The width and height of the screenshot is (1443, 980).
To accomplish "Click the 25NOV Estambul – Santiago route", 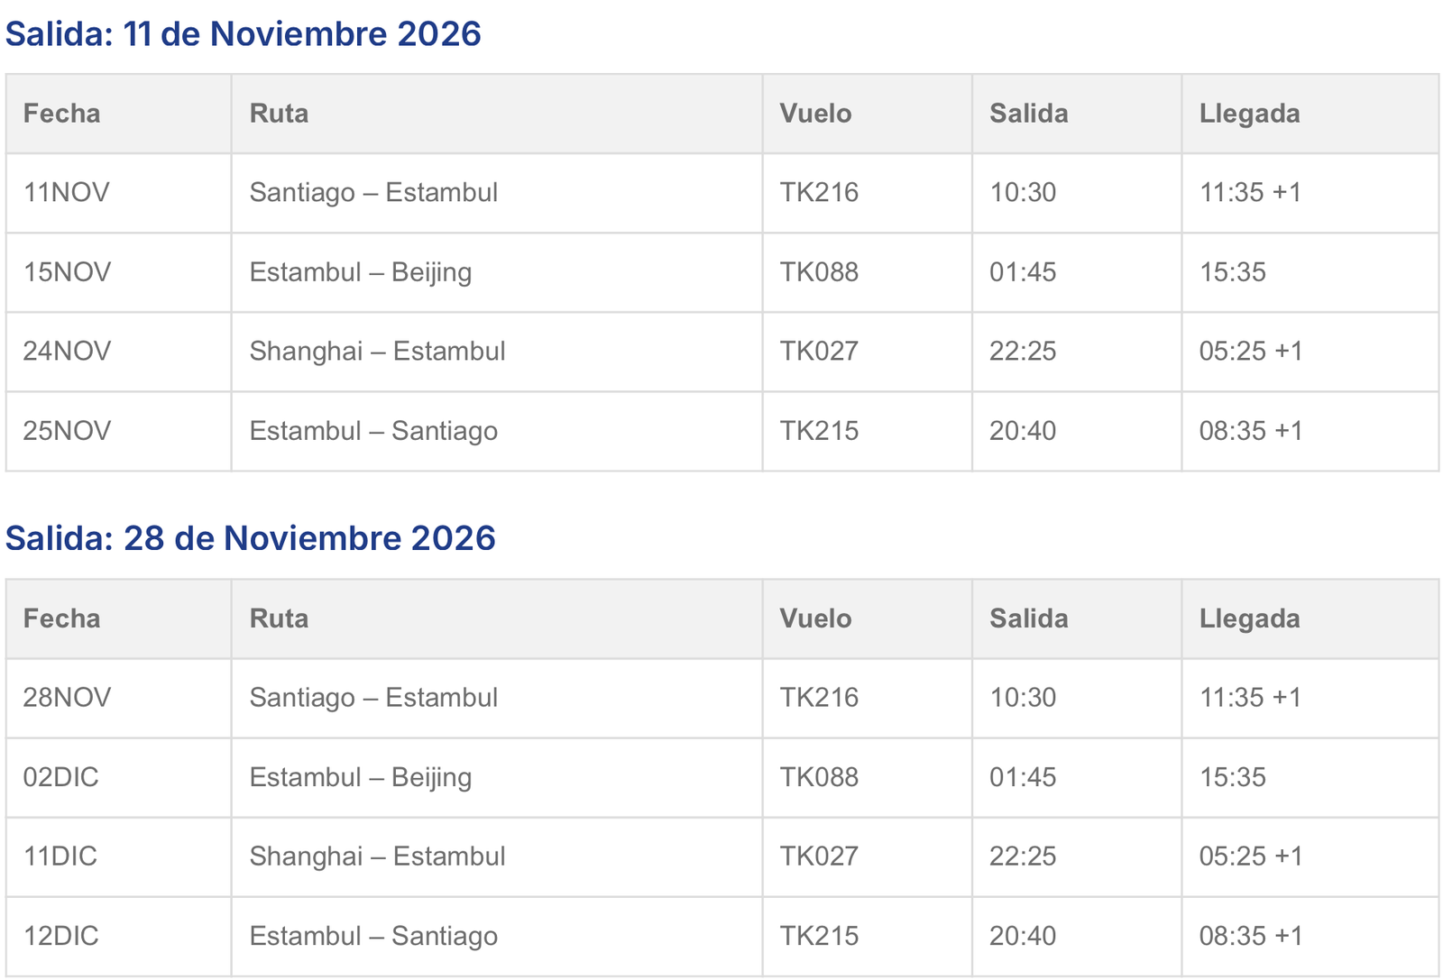I will coord(373,431).
